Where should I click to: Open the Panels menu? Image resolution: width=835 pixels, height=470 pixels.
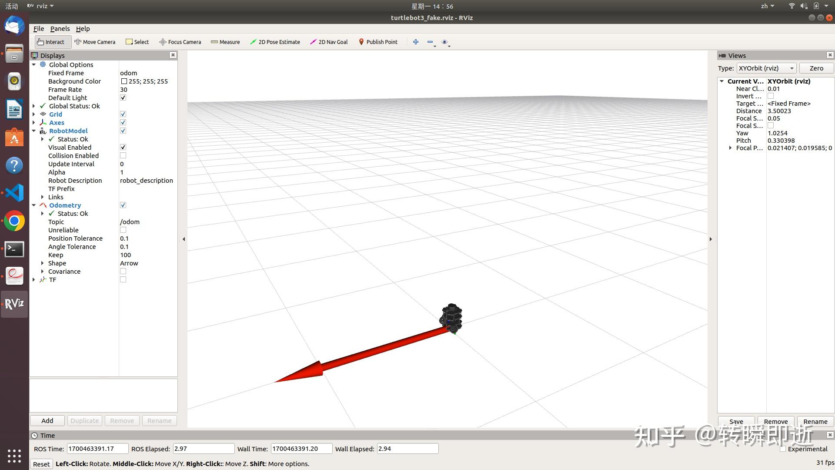pyautogui.click(x=60, y=29)
